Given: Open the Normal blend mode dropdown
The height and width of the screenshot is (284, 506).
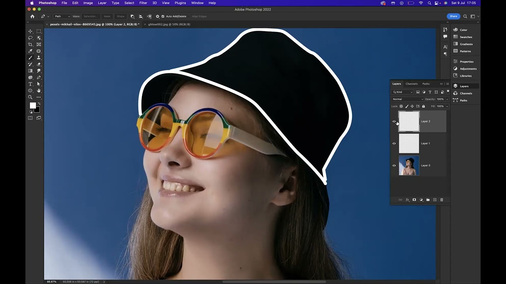Looking at the screenshot, I should [408, 99].
